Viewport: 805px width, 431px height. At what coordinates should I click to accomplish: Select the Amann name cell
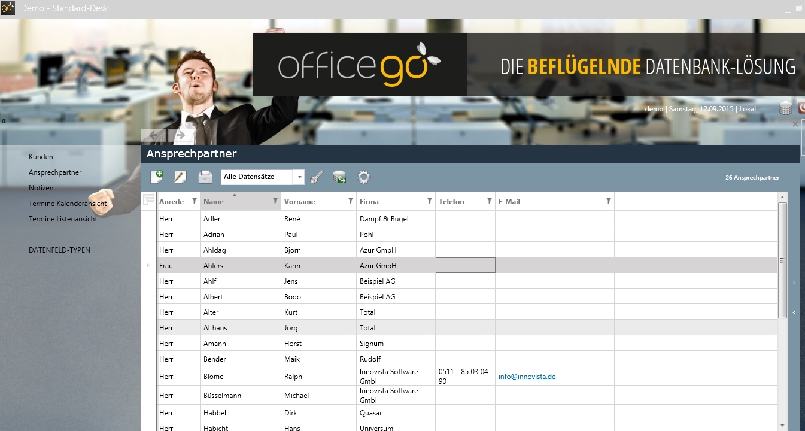tap(241, 344)
